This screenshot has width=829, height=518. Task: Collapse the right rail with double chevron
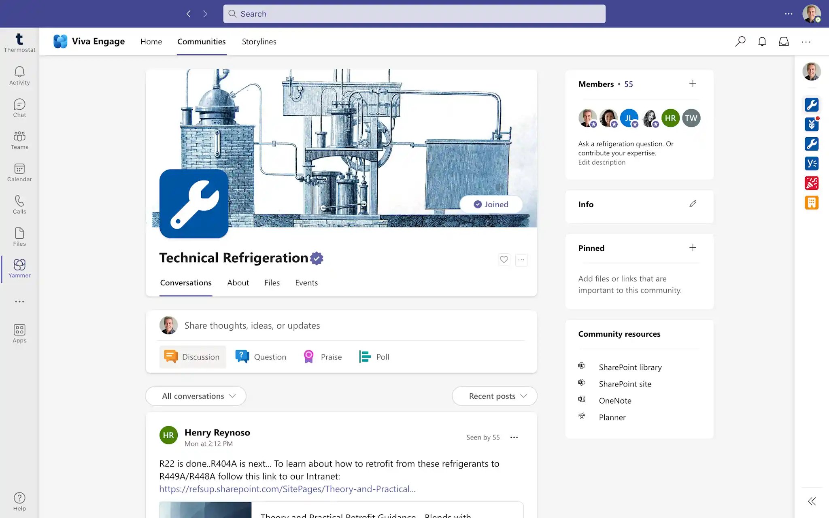812,501
